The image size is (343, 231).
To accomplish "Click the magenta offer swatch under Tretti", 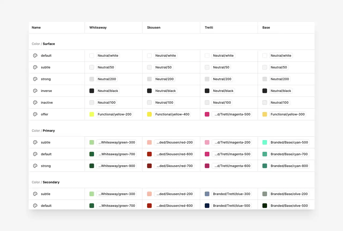I will [x=207, y=114].
